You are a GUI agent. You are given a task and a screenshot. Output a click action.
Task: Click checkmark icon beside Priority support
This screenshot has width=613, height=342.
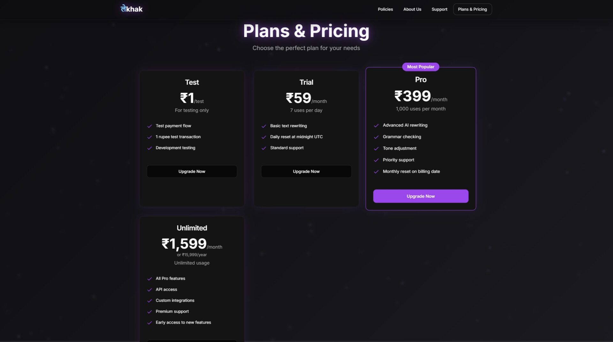coord(376,160)
